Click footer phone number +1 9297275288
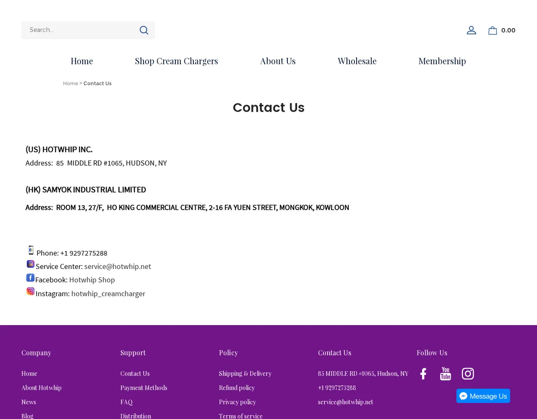The width and height of the screenshot is (537, 419). (x=337, y=388)
